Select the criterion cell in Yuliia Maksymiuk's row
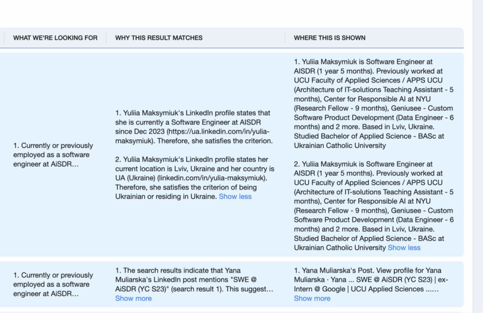483x313 pixels. (x=53, y=155)
